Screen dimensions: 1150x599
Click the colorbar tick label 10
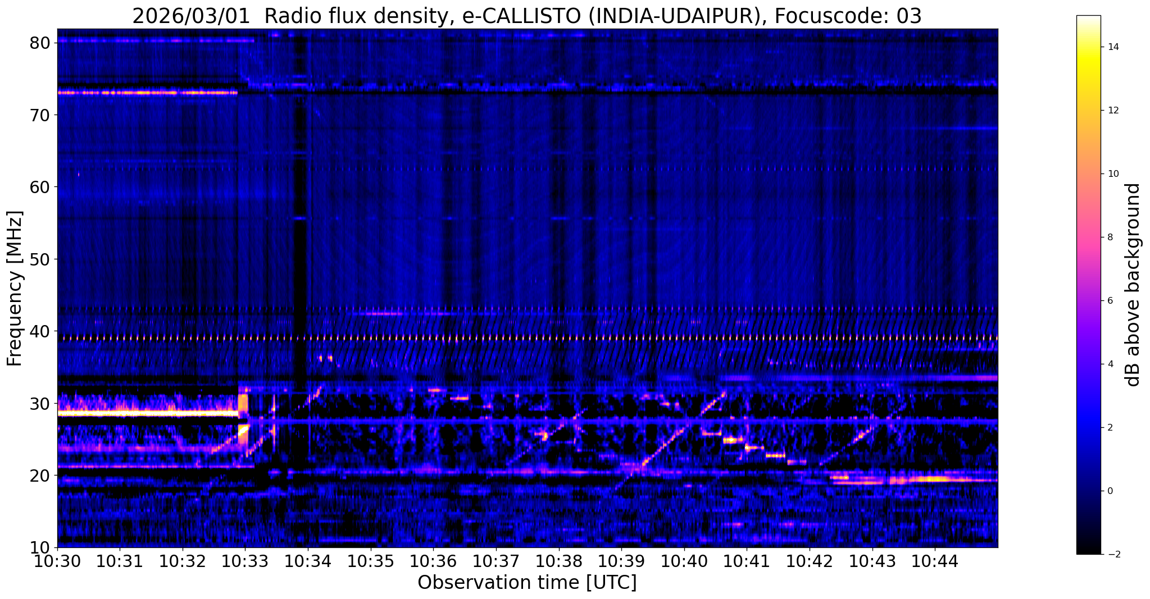click(x=1112, y=174)
